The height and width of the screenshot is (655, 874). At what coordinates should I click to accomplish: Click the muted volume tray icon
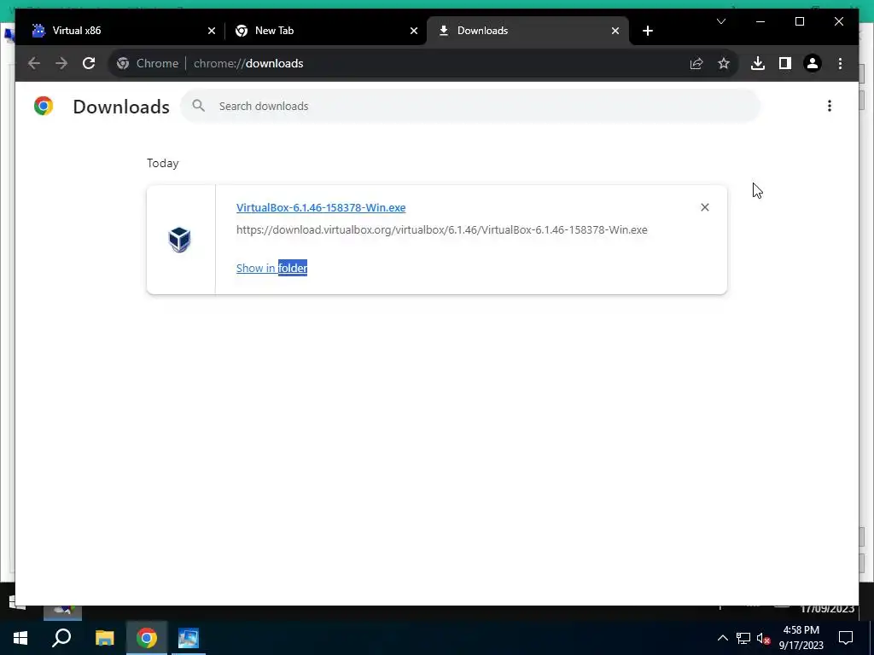coord(764,638)
